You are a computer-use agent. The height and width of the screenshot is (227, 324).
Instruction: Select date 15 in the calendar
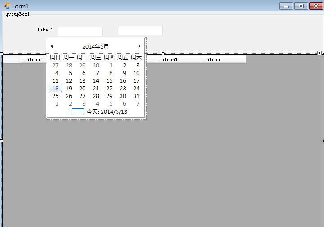coord(109,81)
